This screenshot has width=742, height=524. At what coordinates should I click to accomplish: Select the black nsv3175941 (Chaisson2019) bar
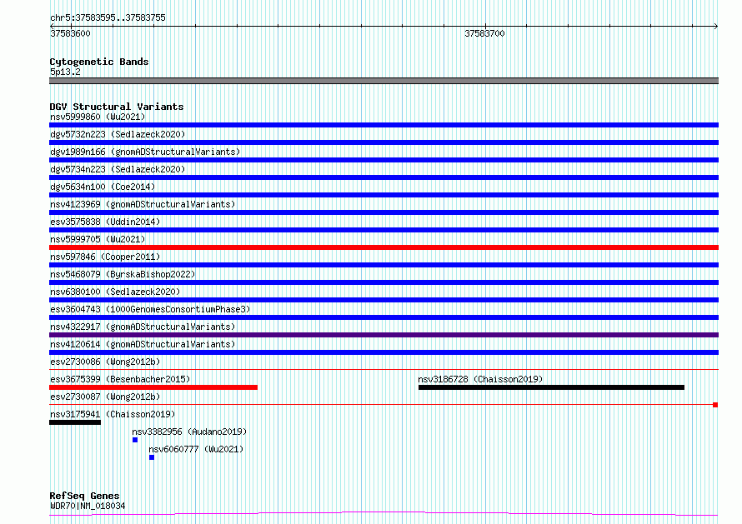(x=75, y=422)
